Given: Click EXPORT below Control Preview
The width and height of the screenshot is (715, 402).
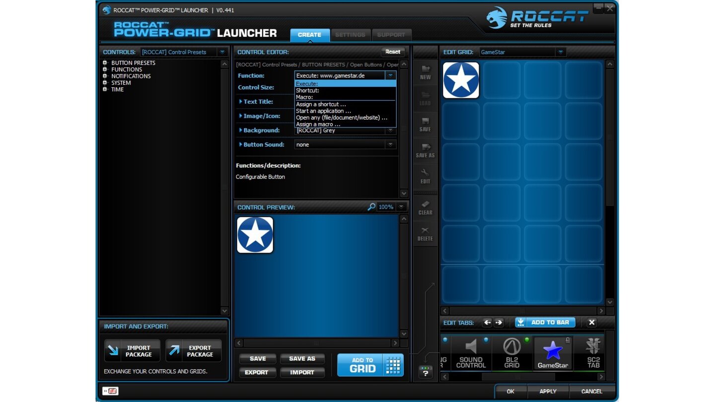Looking at the screenshot, I should click(x=258, y=372).
